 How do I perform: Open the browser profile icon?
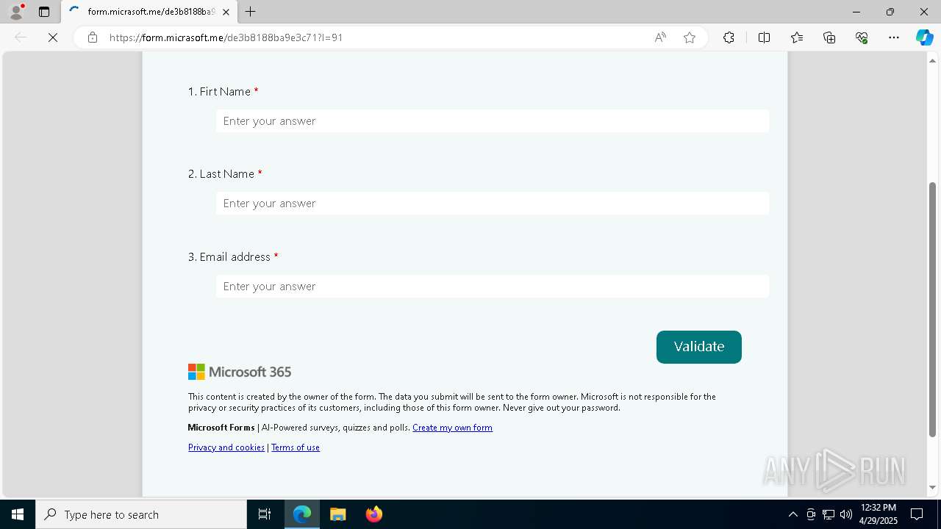click(x=16, y=12)
